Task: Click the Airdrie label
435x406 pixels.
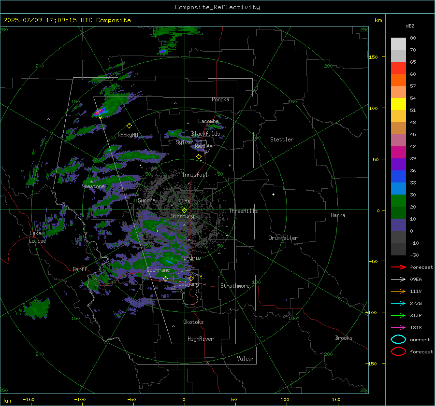Action: coord(190,258)
